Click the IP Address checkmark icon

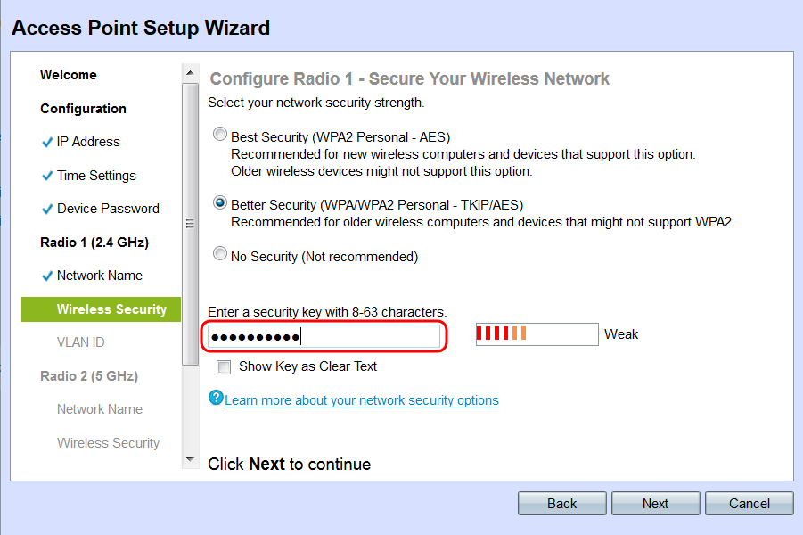click(47, 142)
